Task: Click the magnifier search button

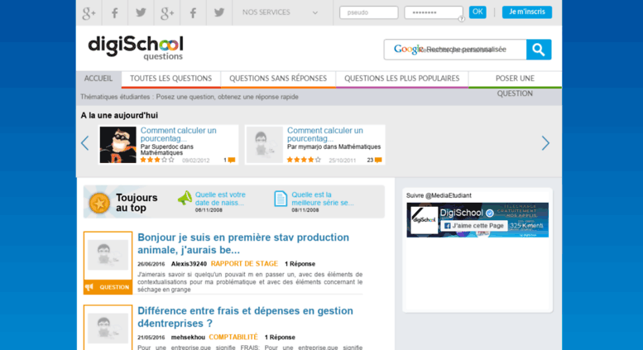Action: point(539,50)
